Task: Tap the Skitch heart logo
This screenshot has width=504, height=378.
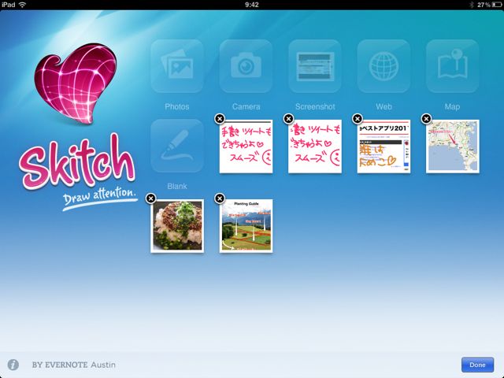Action: click(76, 83)
